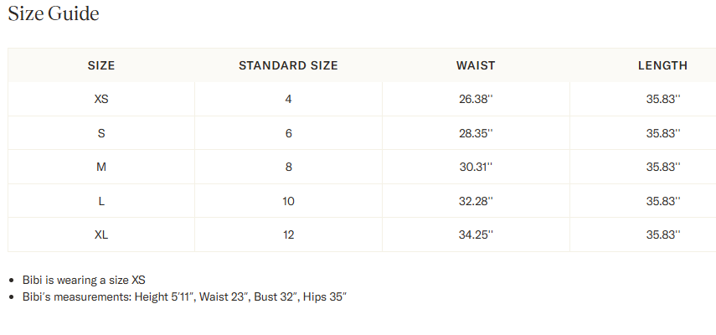
Task: Select standard size 6 cell
Action: coord(288,133)
